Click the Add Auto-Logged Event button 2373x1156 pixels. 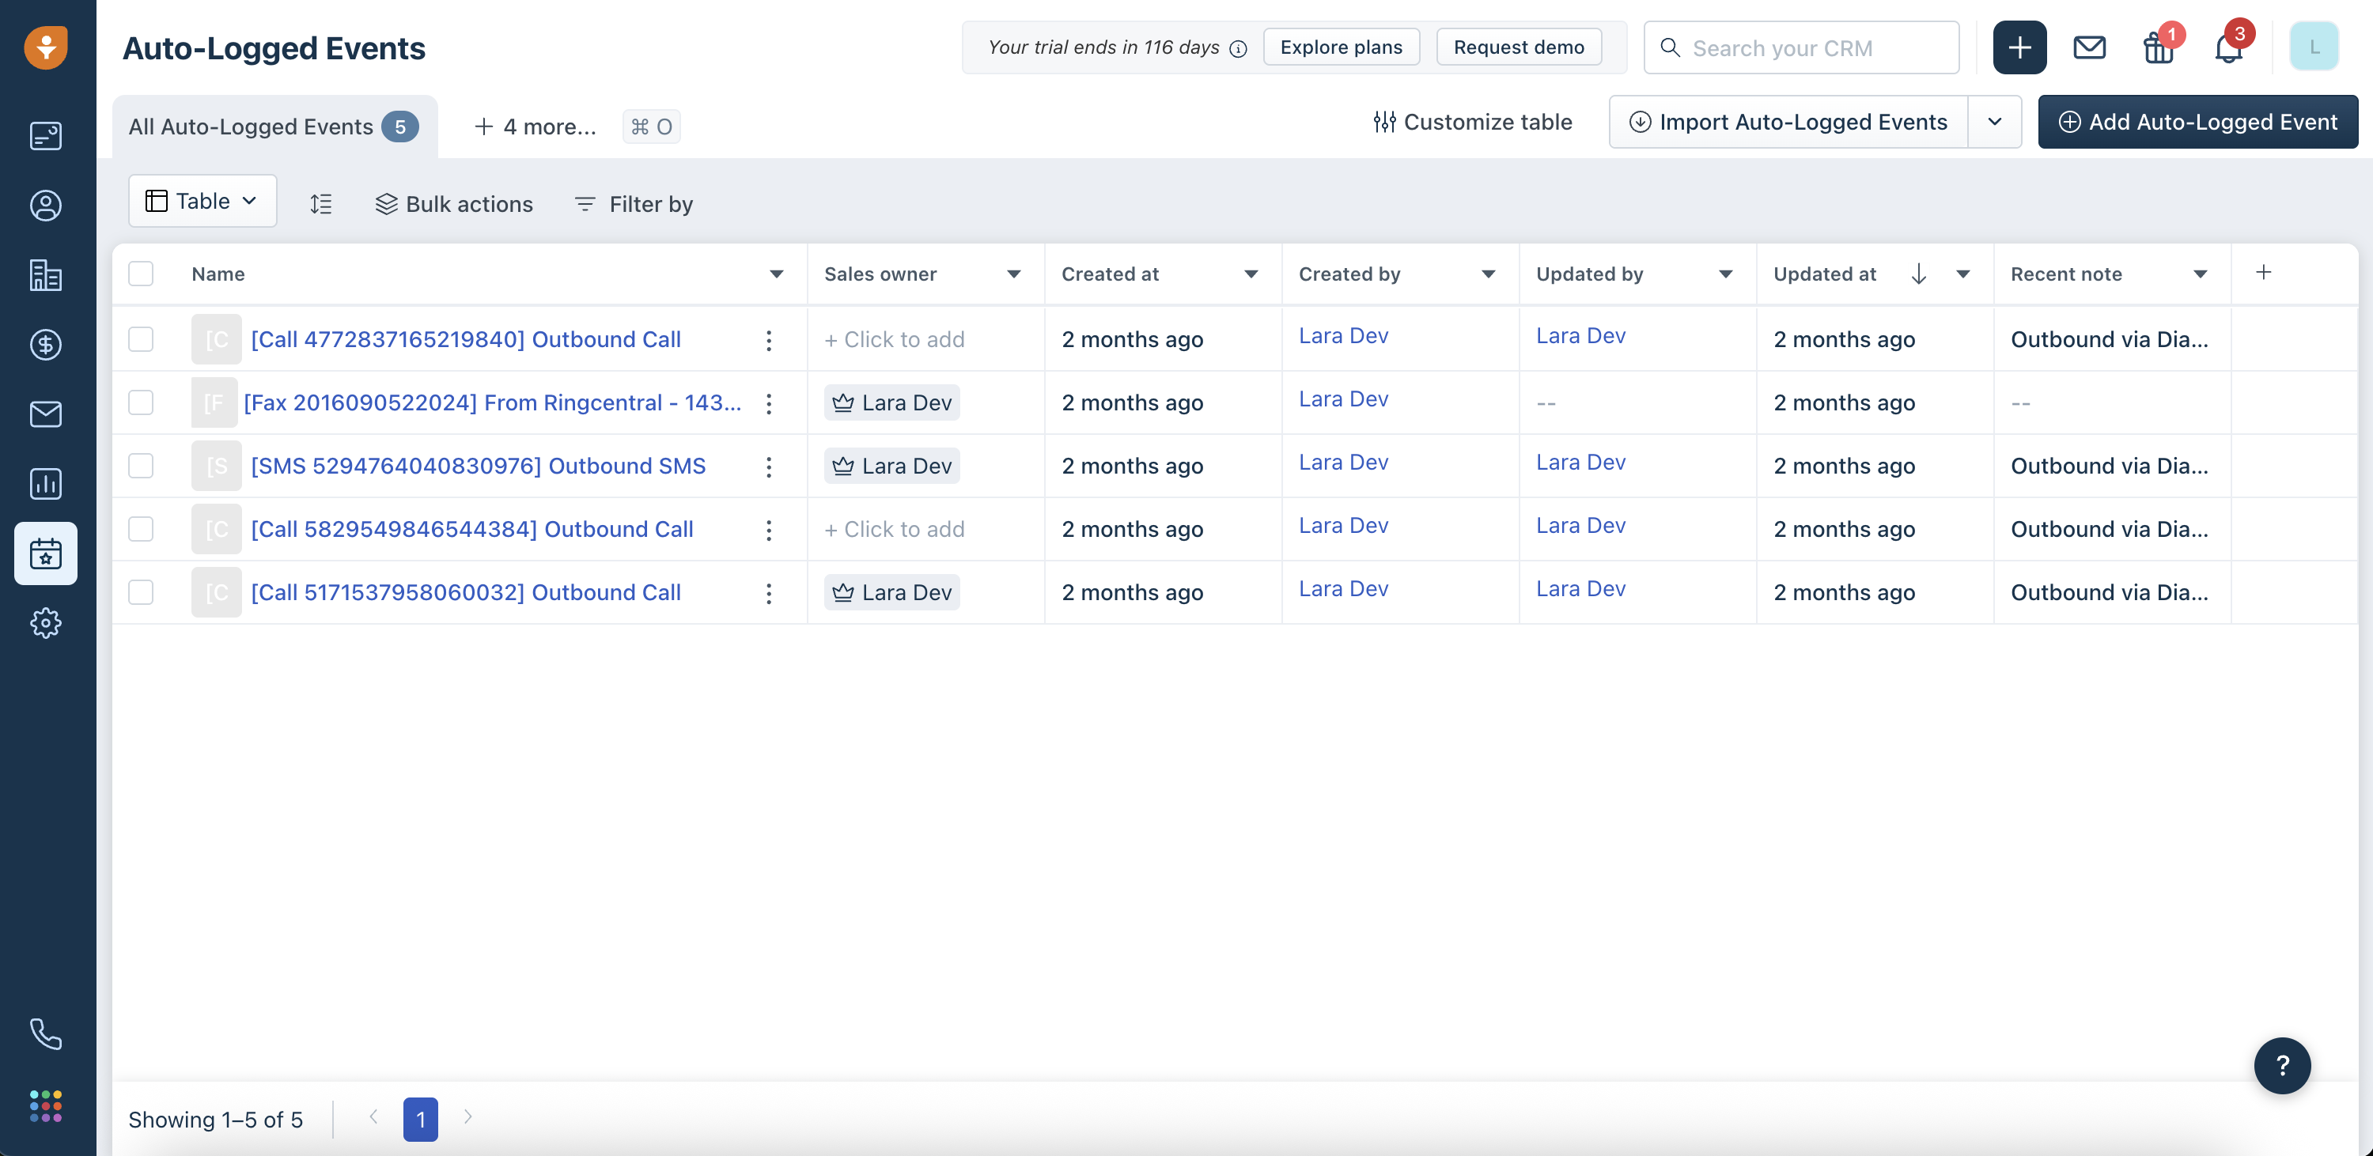tap(2198, 122)
